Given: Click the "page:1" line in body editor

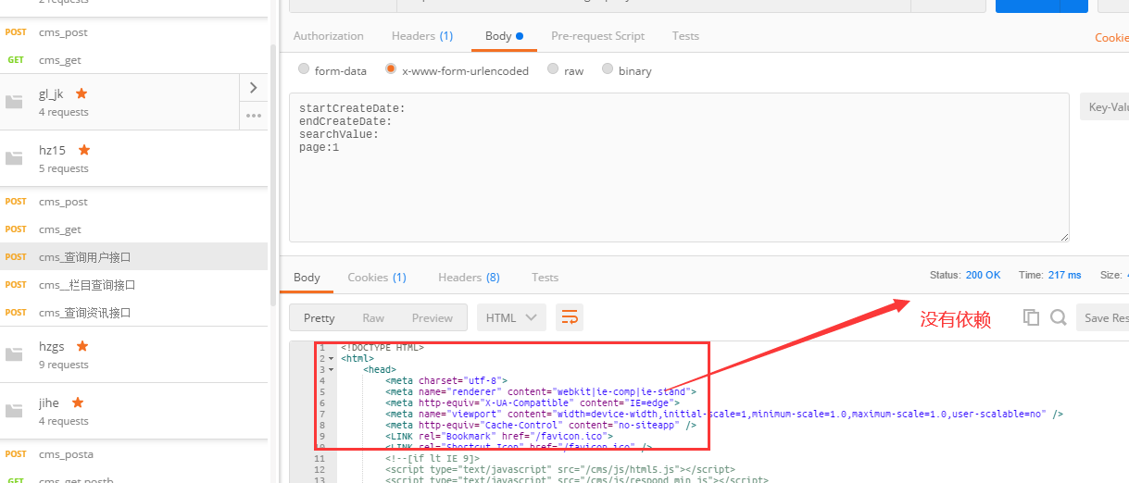Looking at the screenshot, I should (320, 147).
